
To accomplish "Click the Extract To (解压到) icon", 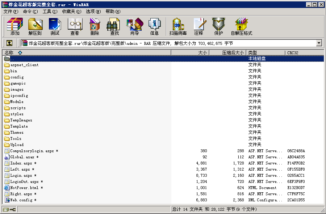I will [35, 27].
